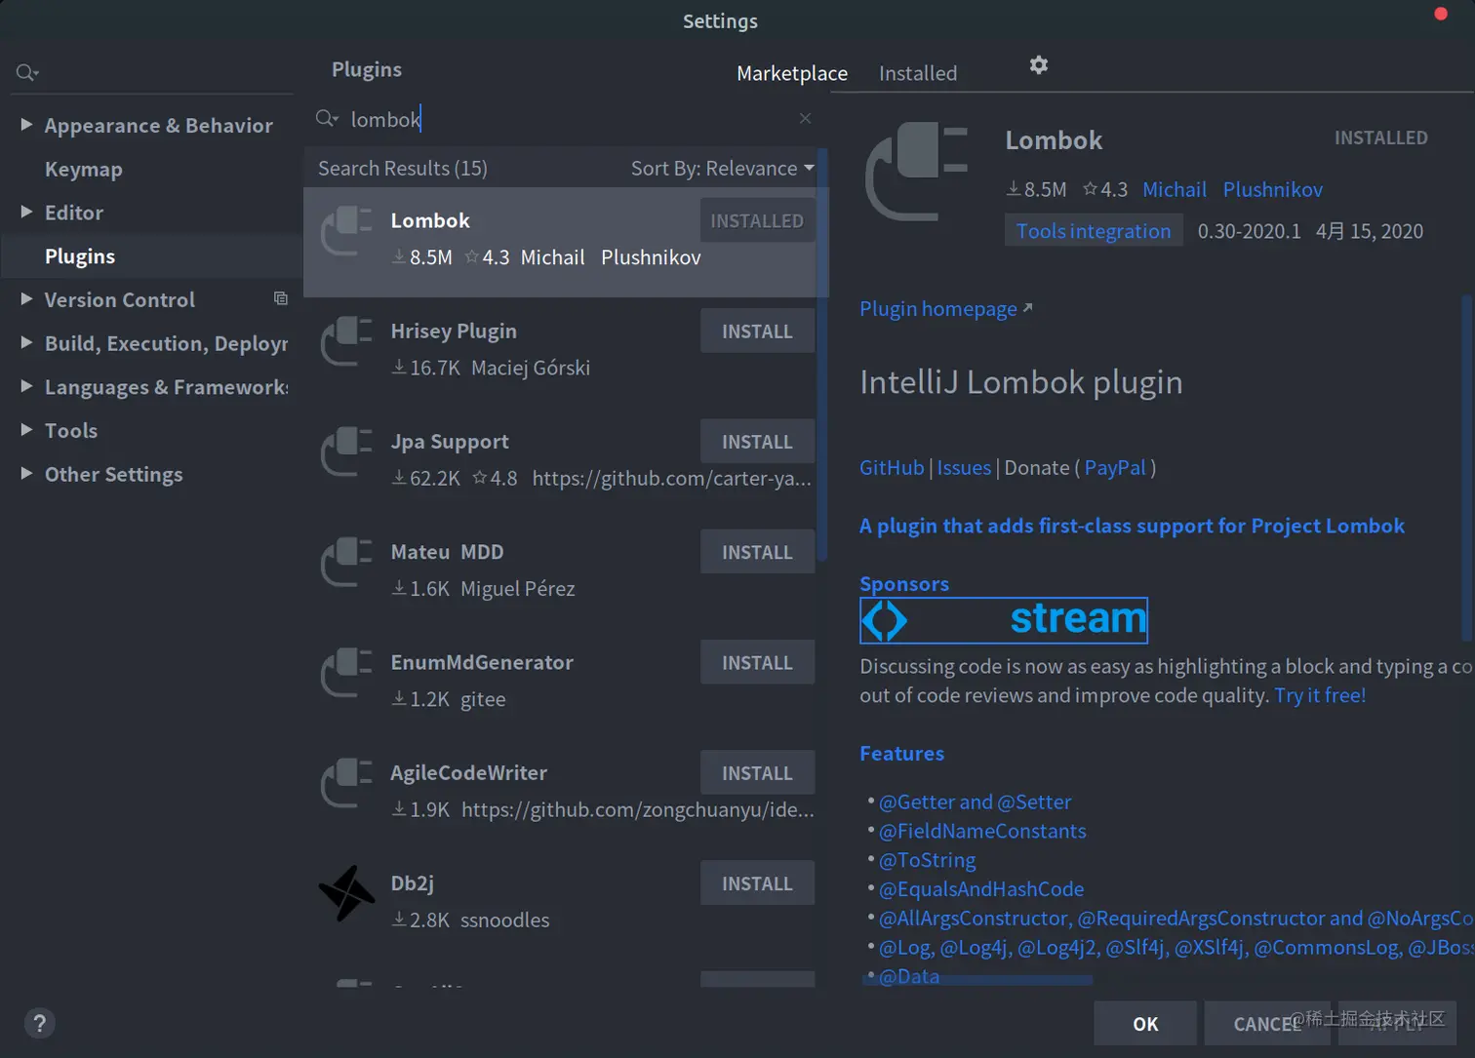Expand Version Control settings

pos(26,299)
